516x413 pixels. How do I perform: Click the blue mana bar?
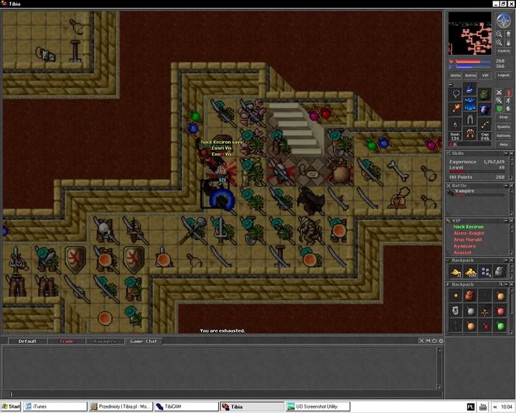(473, 66)
